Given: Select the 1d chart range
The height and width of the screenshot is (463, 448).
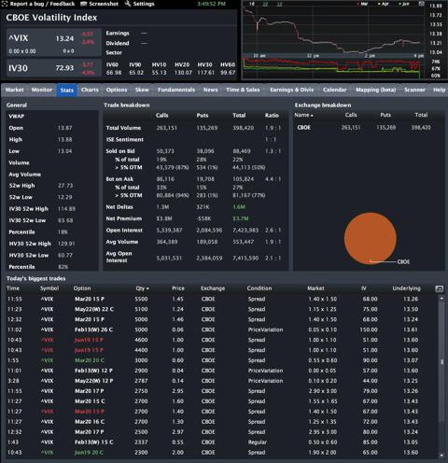Looking at the screenshot, I should tap(252, 4).
